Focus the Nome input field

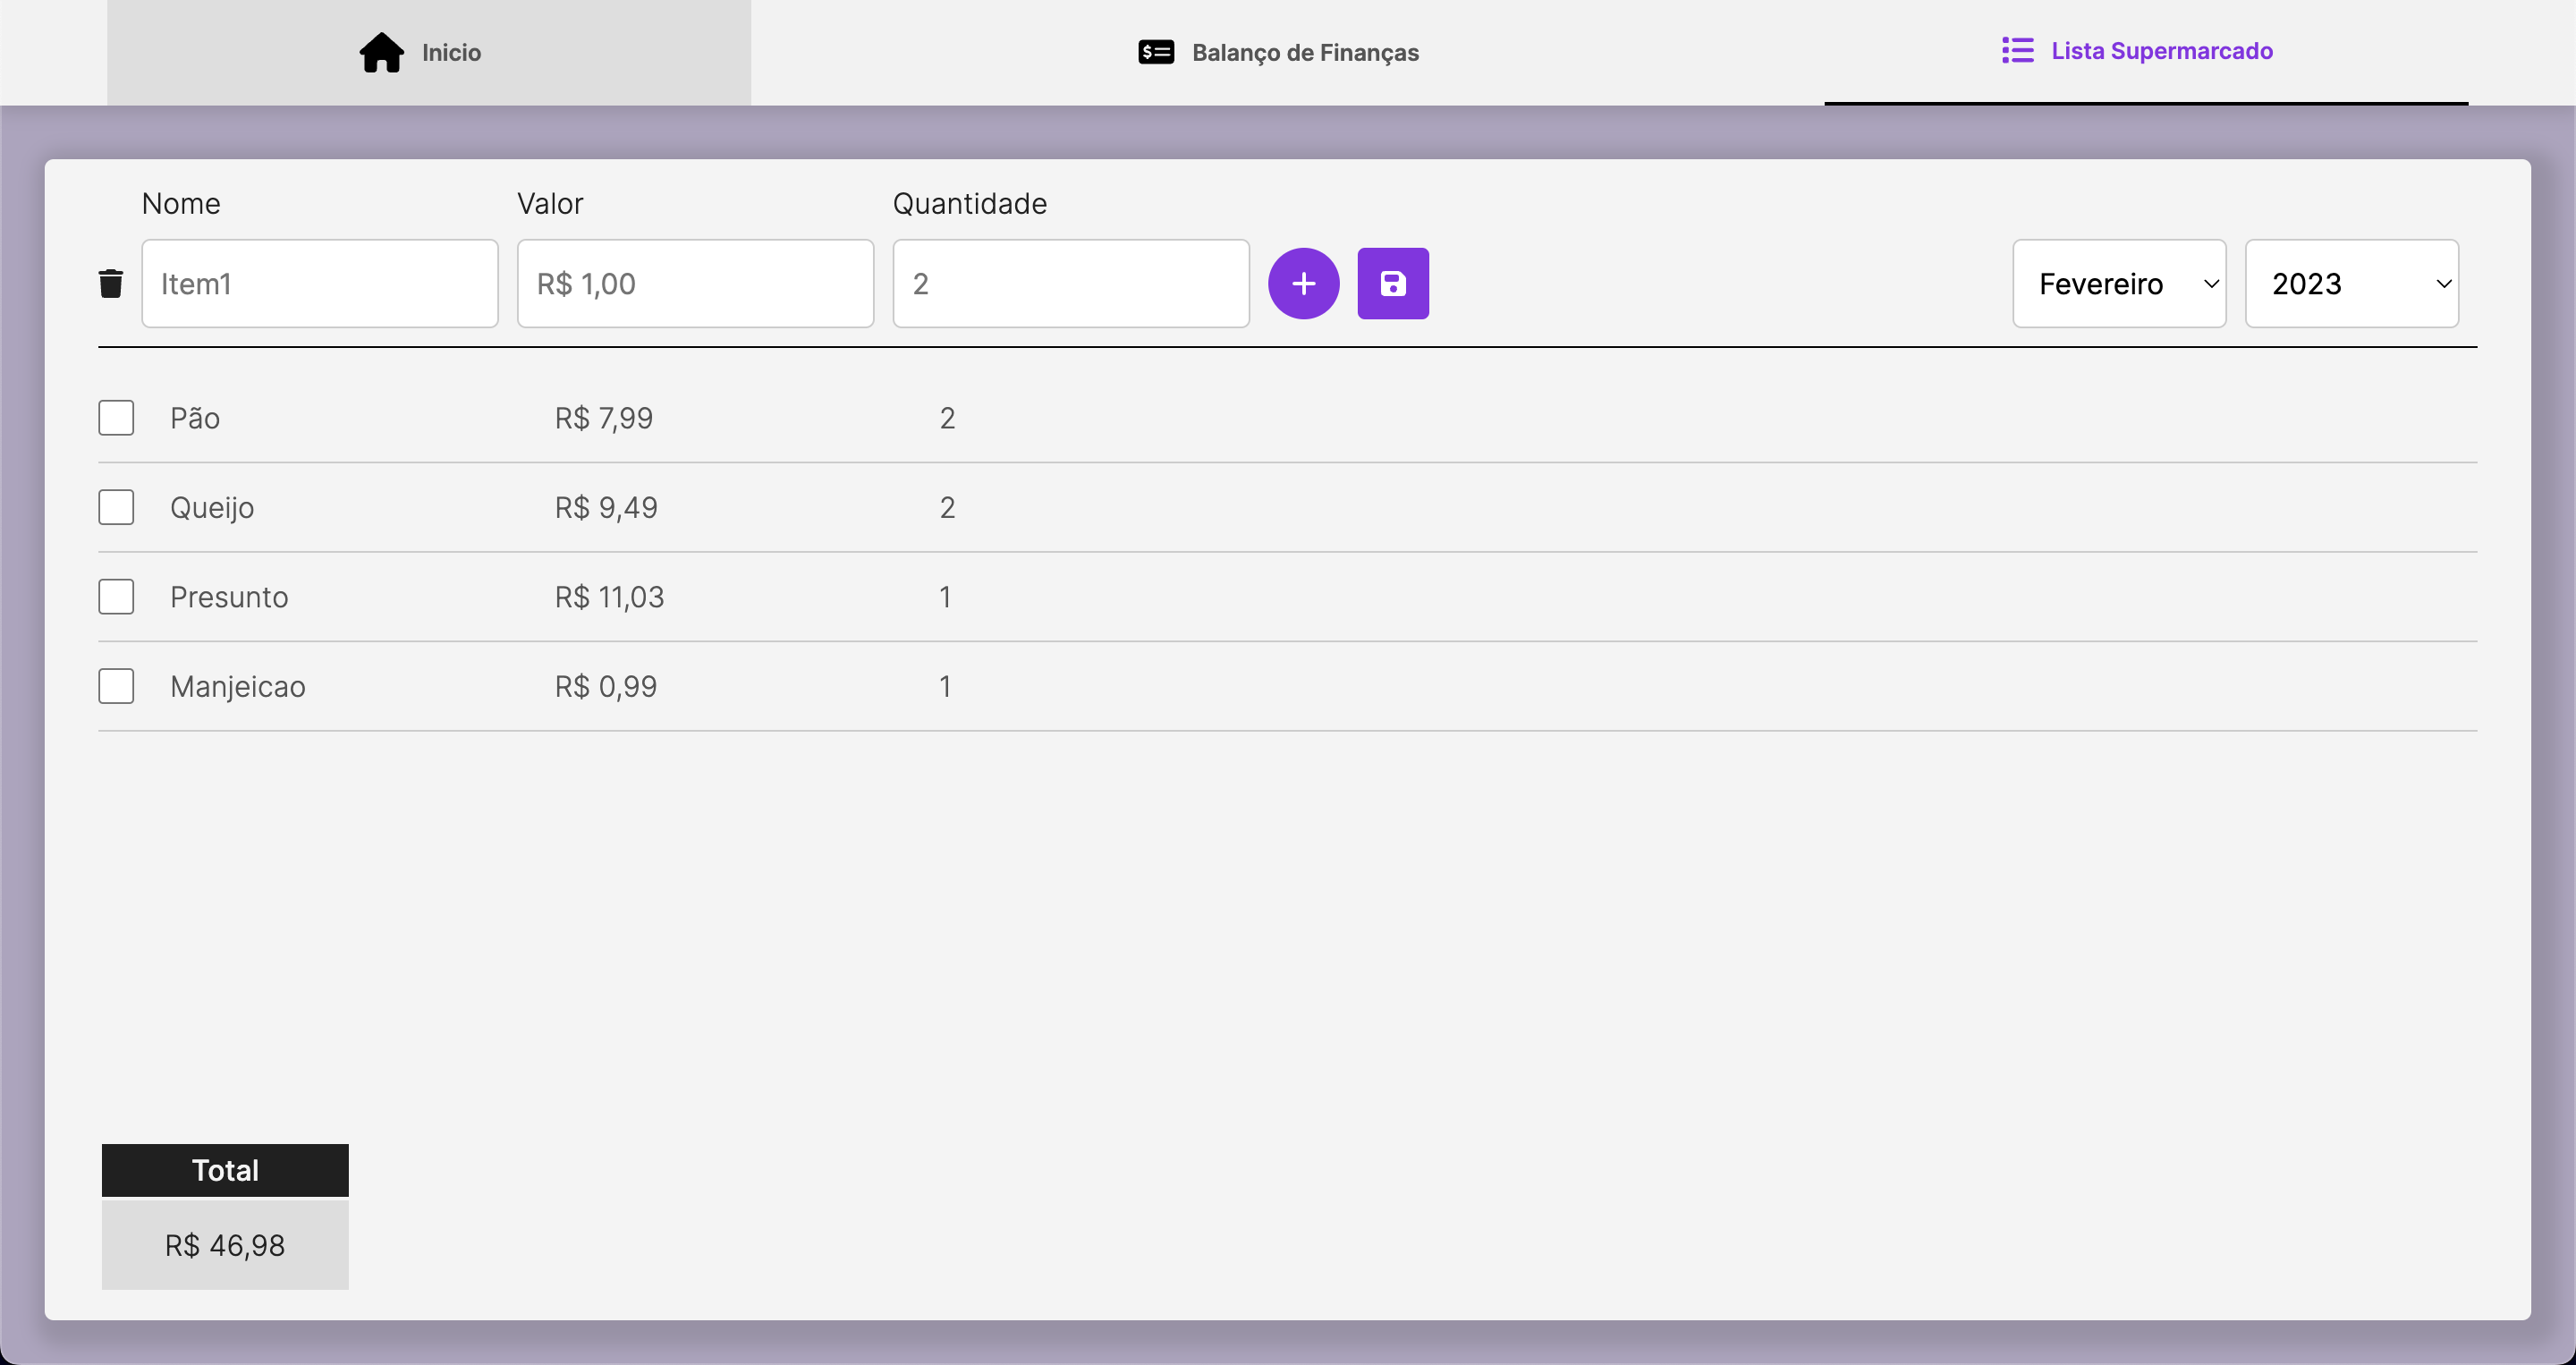pos(320,284)
